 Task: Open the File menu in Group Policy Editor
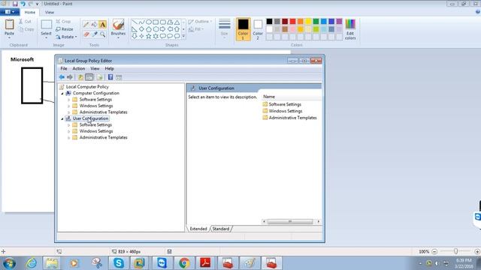(64, 68)
